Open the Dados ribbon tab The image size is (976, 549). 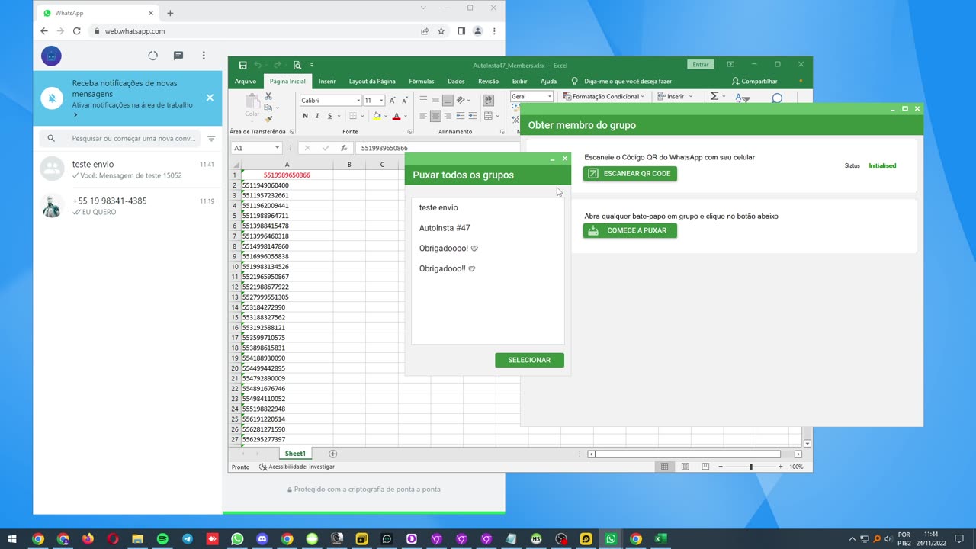pos(456,82)
